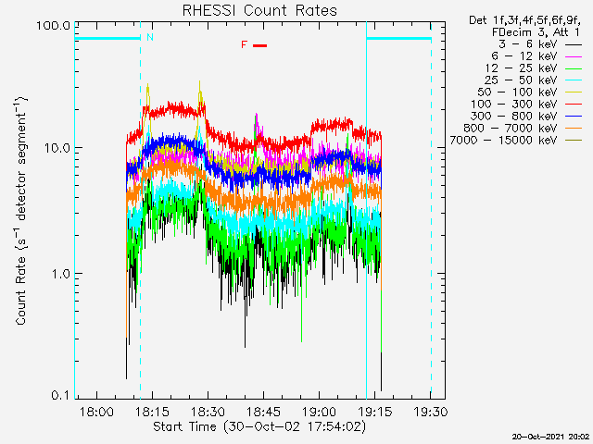Screen dimensions: 593x444
Task: Click the 'FDecim 3, Att 1' text
Action: tap(536, 32)
